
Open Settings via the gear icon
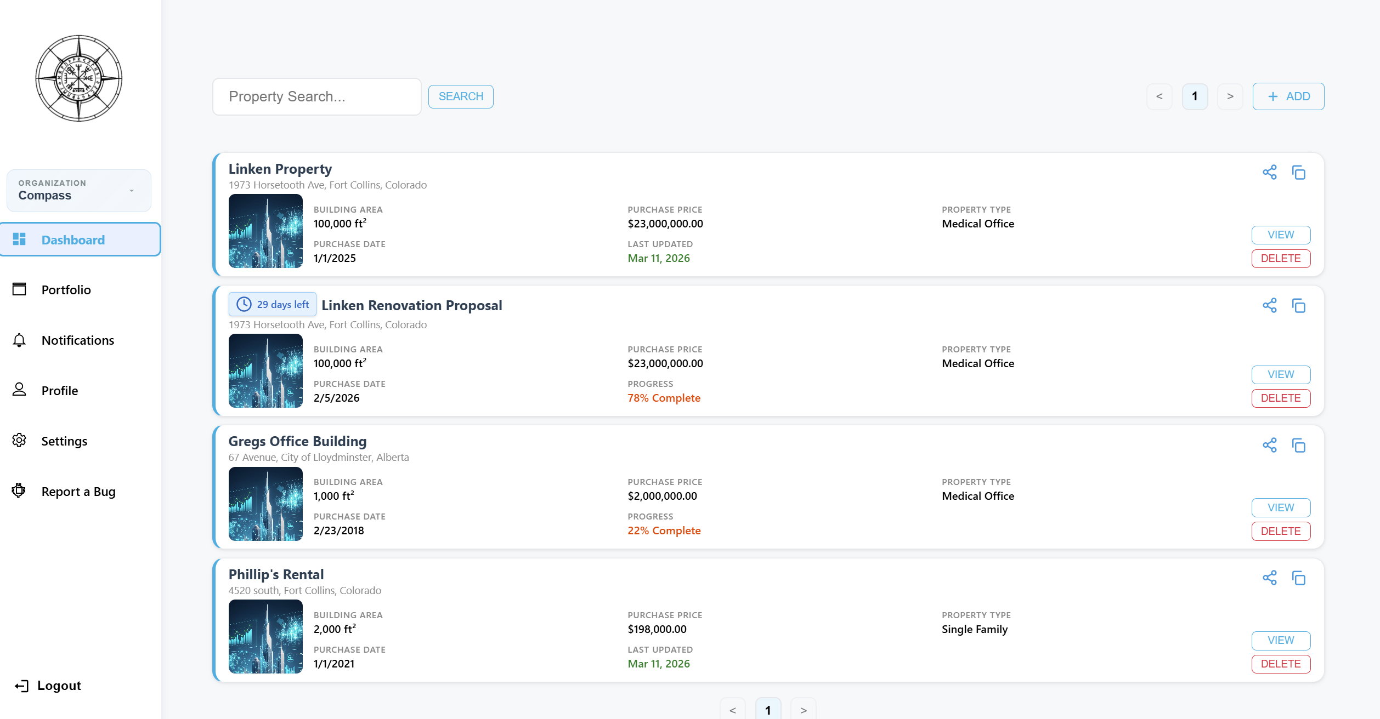tap(19, 441)
